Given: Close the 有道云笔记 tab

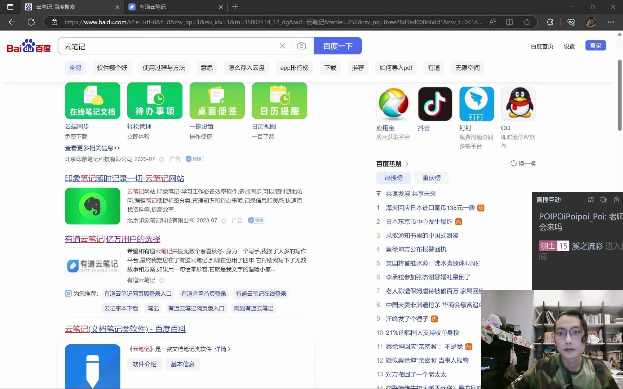Looking at the screenshot, I should (221, 7).
